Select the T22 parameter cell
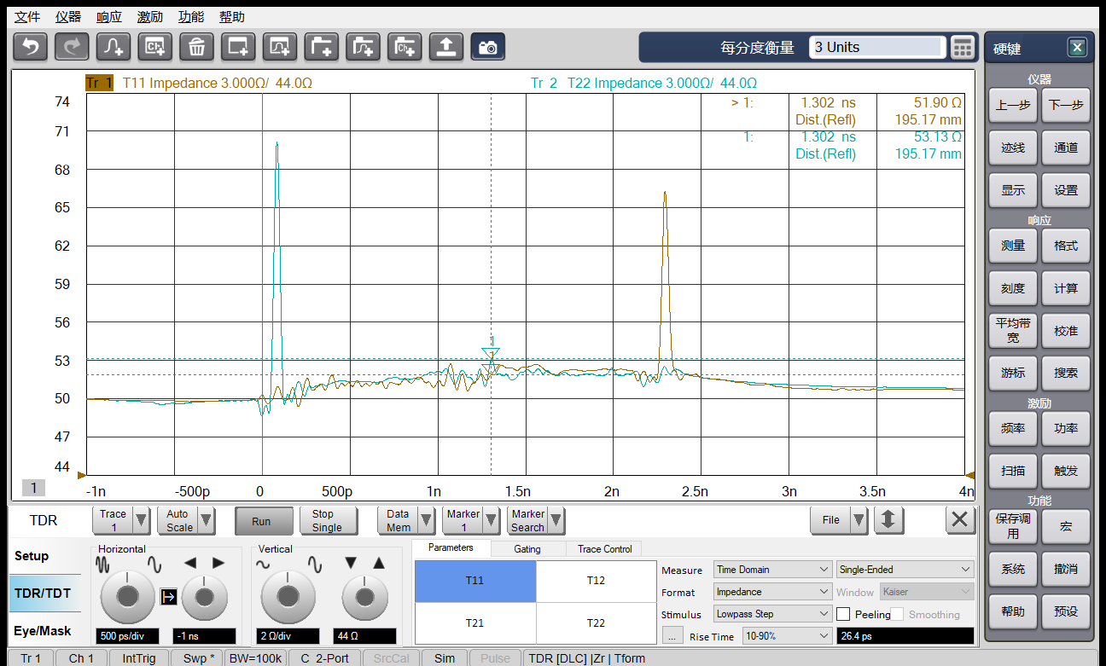This screenshot has width=1106, height=666. (x=596, y=623)
